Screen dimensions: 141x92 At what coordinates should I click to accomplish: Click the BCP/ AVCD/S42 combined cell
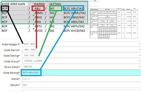pos(75,31)
